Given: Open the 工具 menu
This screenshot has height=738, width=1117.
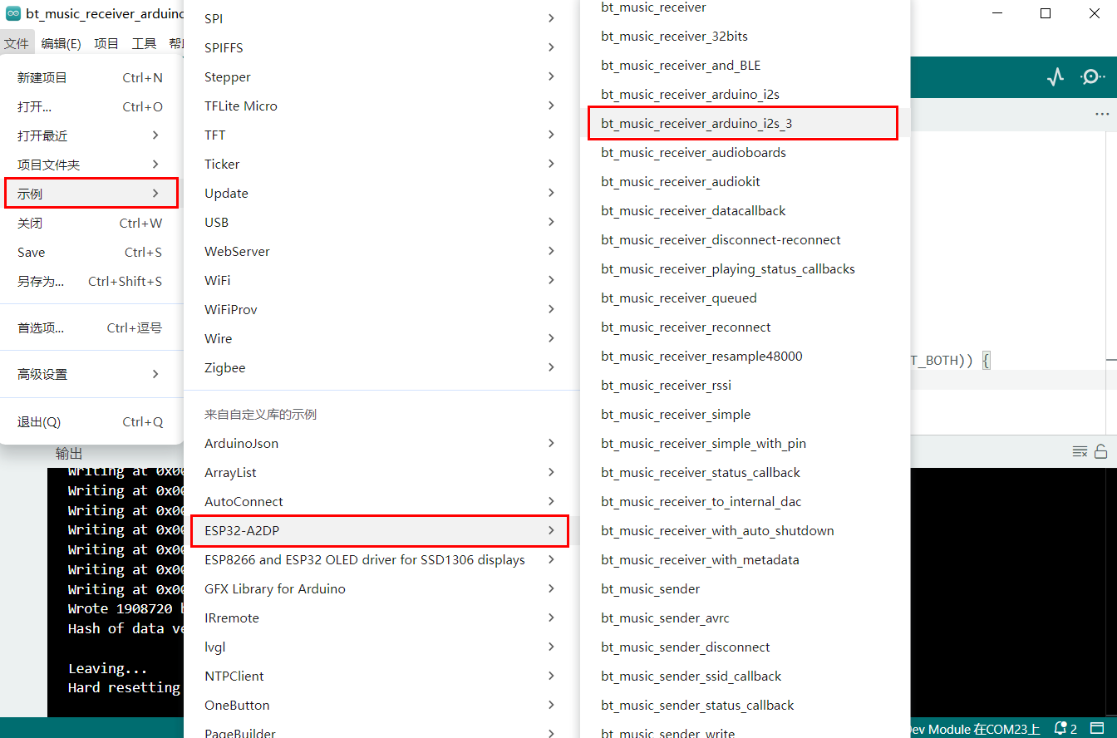Looking at the screenshot, I should point(144,43).
